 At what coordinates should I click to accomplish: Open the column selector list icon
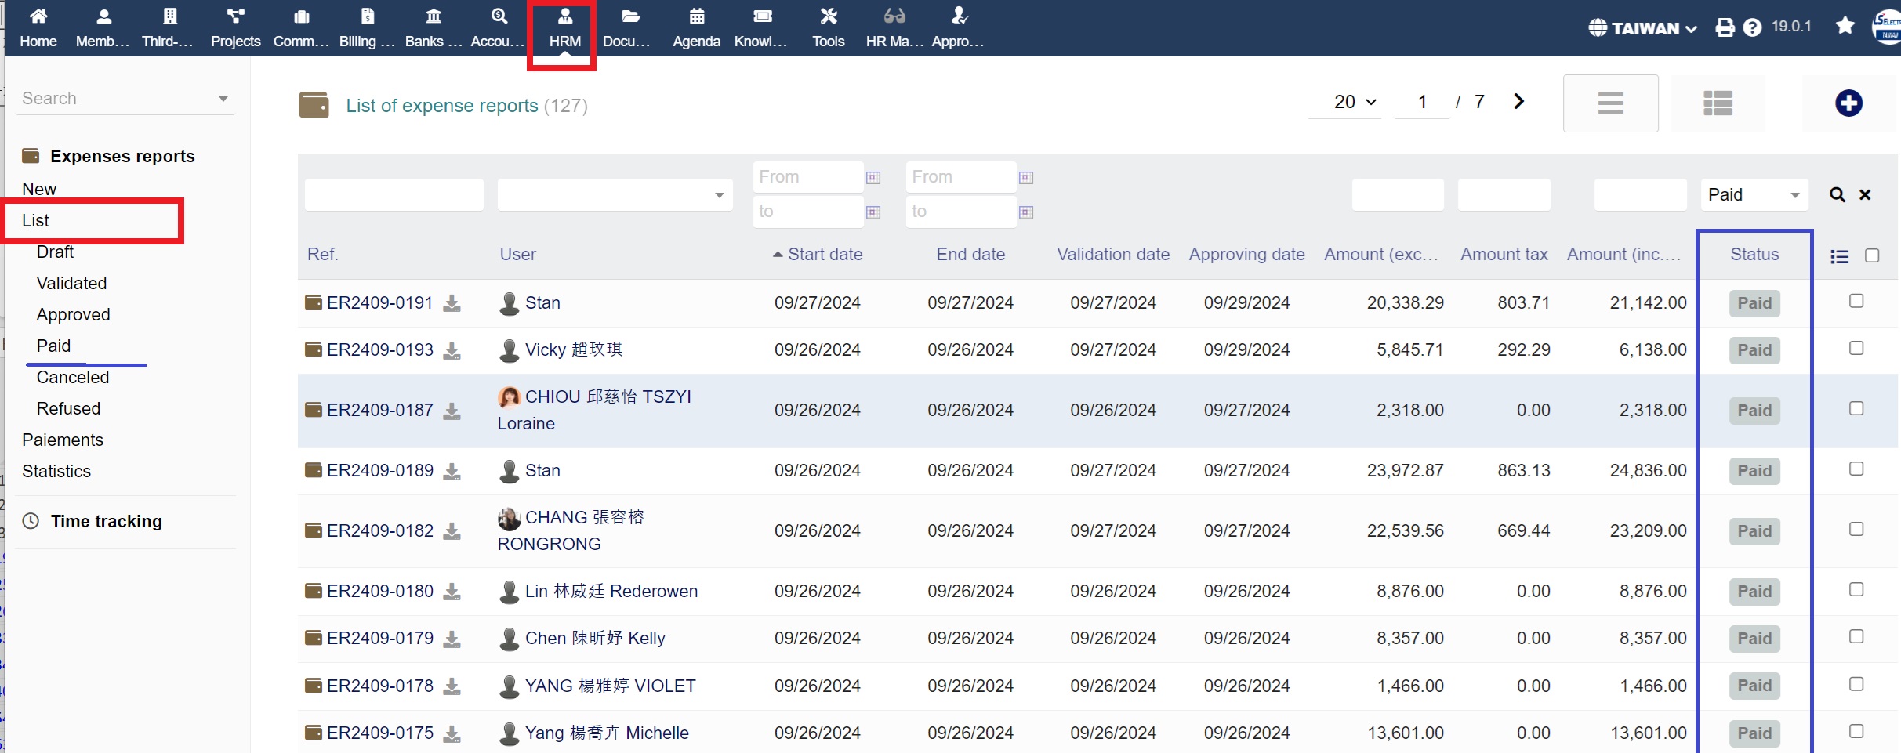click(1839, 256)
